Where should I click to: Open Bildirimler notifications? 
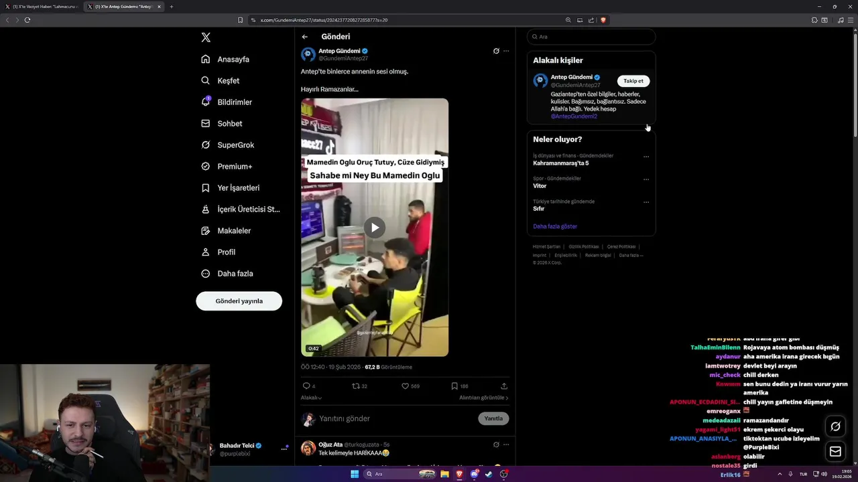[227, 102]
